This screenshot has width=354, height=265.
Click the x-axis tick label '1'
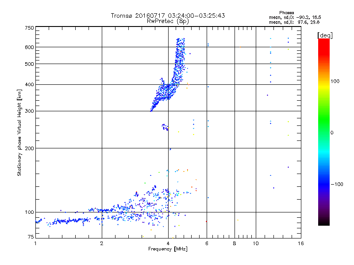tap(35, 243)
